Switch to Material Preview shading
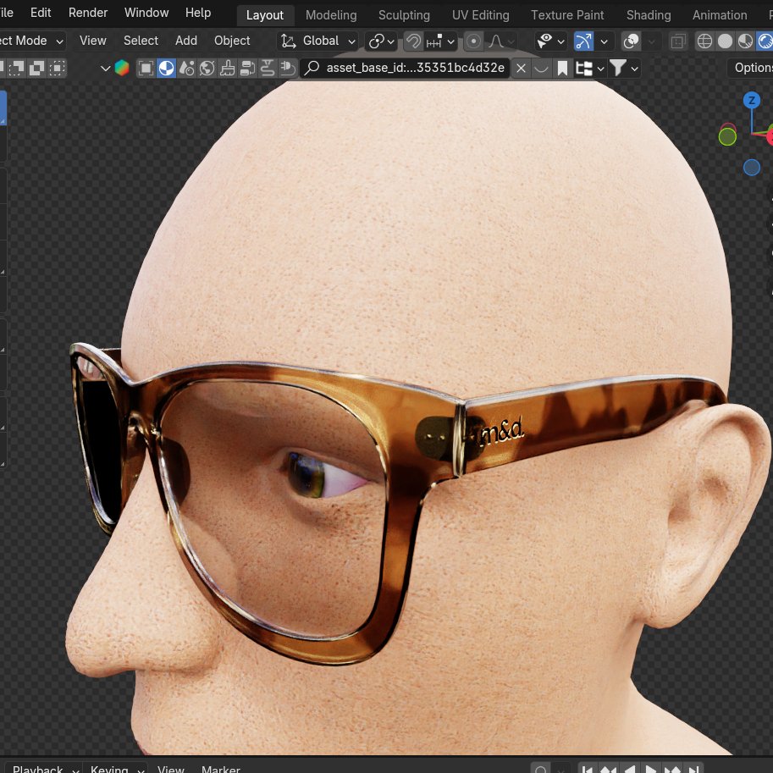This screenshot has width=773, height=773. coord(745,41)
